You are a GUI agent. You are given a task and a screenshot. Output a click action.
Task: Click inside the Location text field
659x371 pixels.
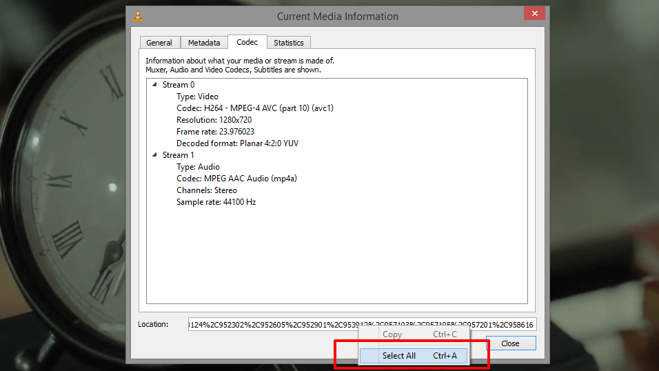pyautogui.click(x=363, y=324)
